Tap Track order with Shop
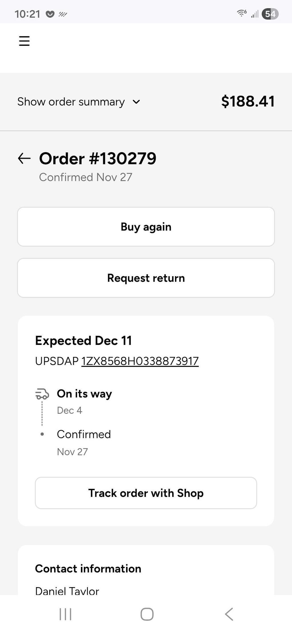 tap(146, 493)
